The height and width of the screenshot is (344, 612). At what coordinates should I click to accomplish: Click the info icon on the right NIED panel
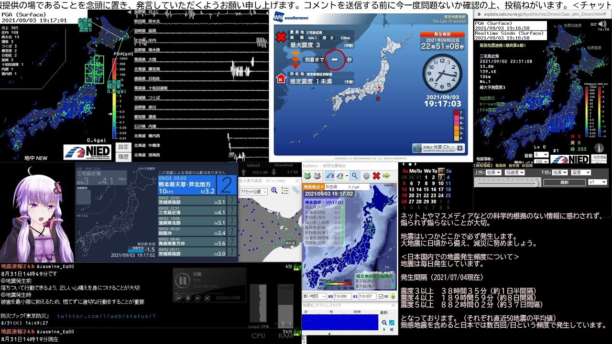(x=599, y=147)
